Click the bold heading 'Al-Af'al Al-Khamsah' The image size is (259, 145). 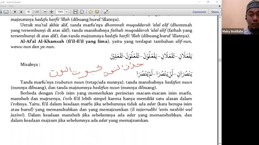point(42,41)
